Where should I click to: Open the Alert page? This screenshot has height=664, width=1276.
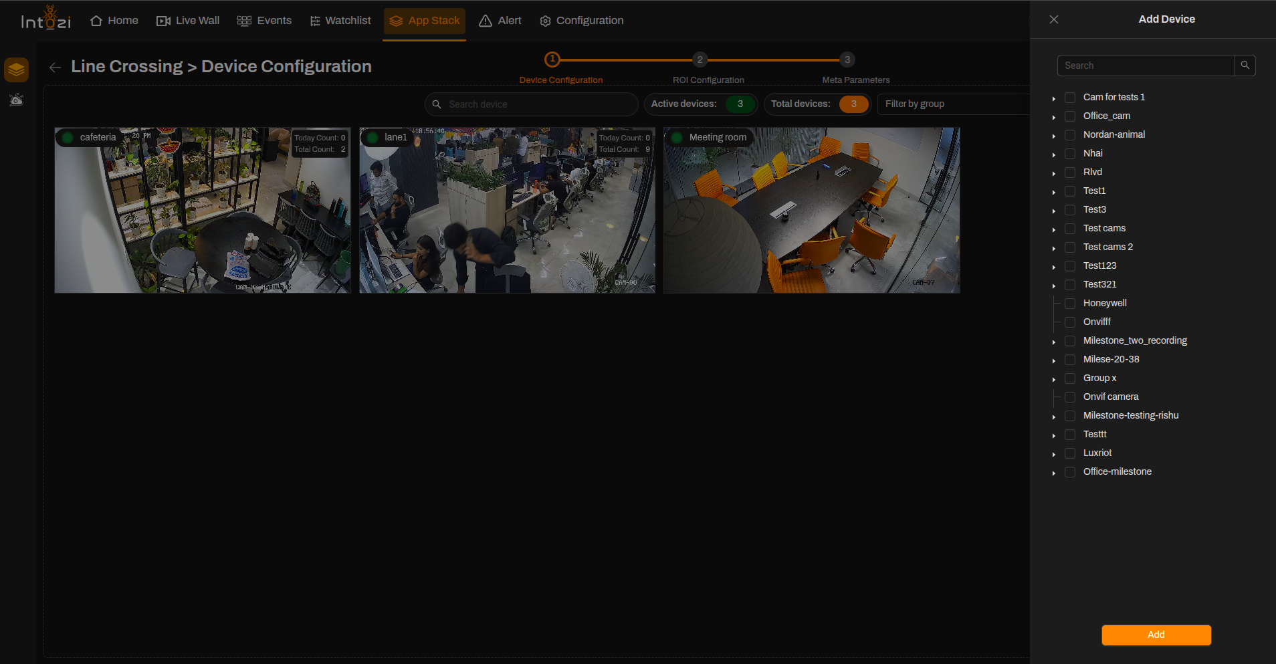[x=500, y=21]
